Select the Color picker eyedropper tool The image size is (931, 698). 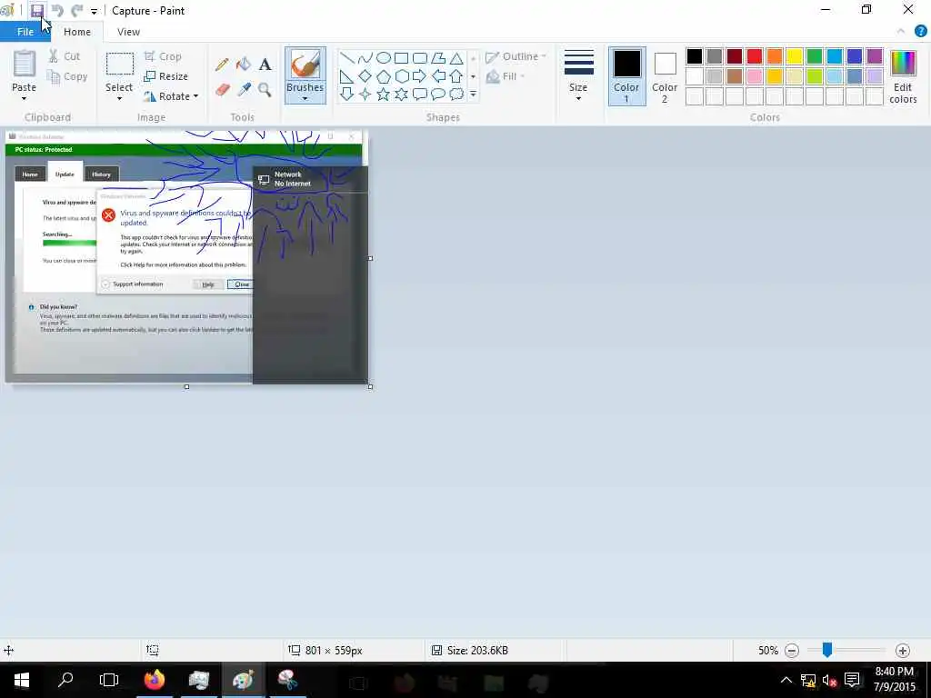[x=244, y=90]
